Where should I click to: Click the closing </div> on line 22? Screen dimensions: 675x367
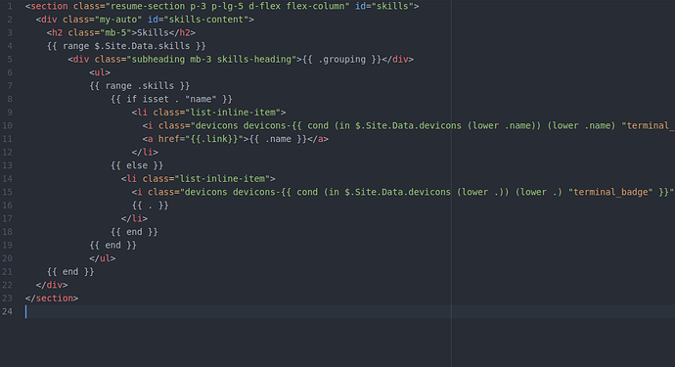[x=52, y=285]
